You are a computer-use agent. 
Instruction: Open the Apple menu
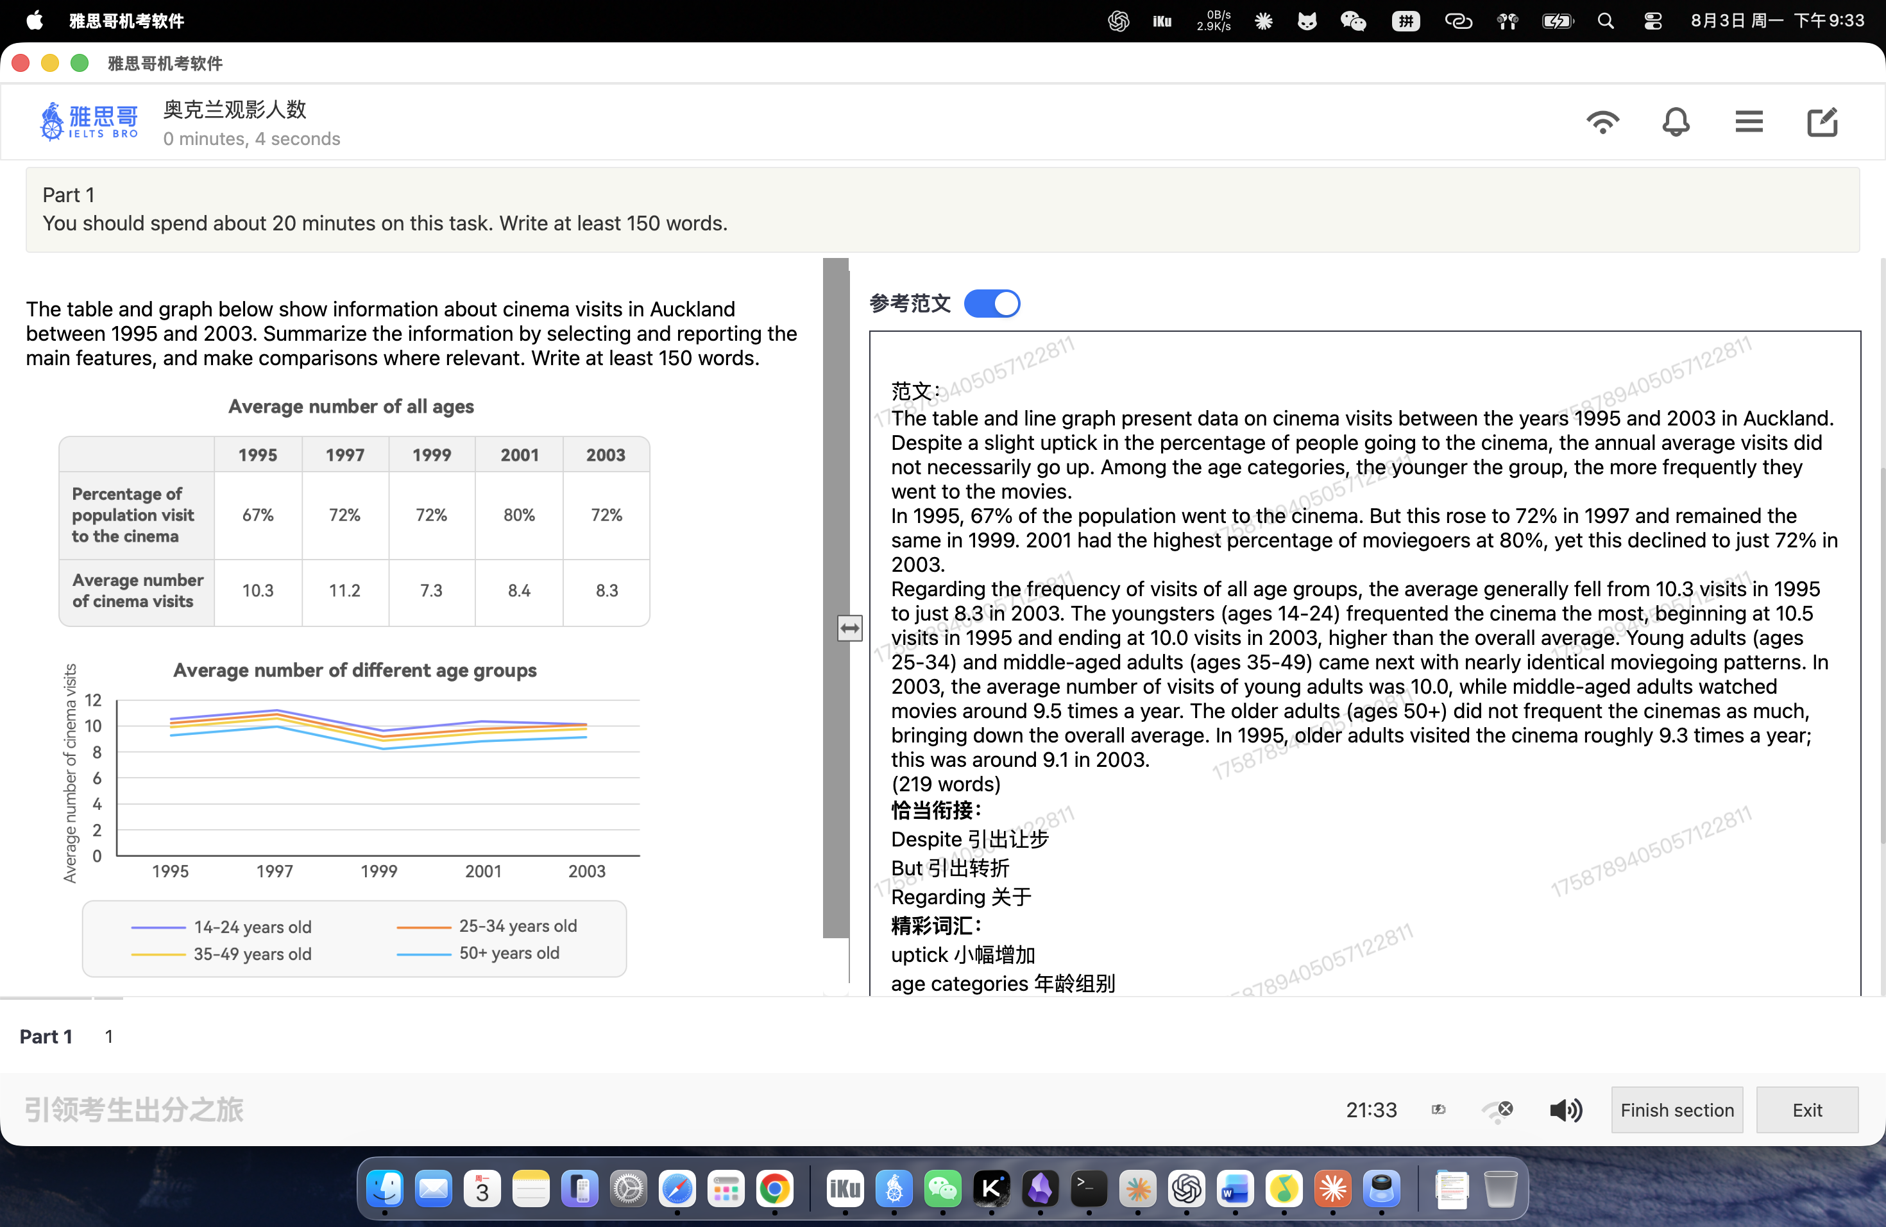(x=34, y=21)
